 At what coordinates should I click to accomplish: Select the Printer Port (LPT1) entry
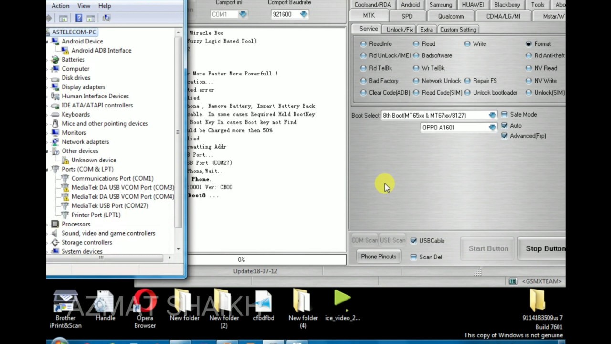coord(96,215)
